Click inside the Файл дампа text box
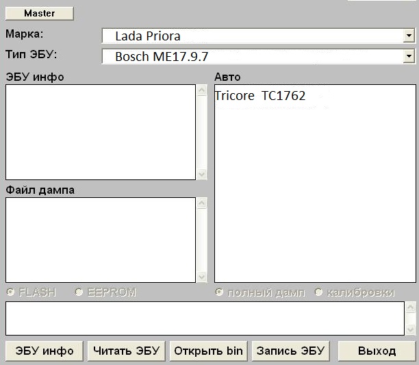Viewport: 419px width, 365px height. (x=101, y=240)
